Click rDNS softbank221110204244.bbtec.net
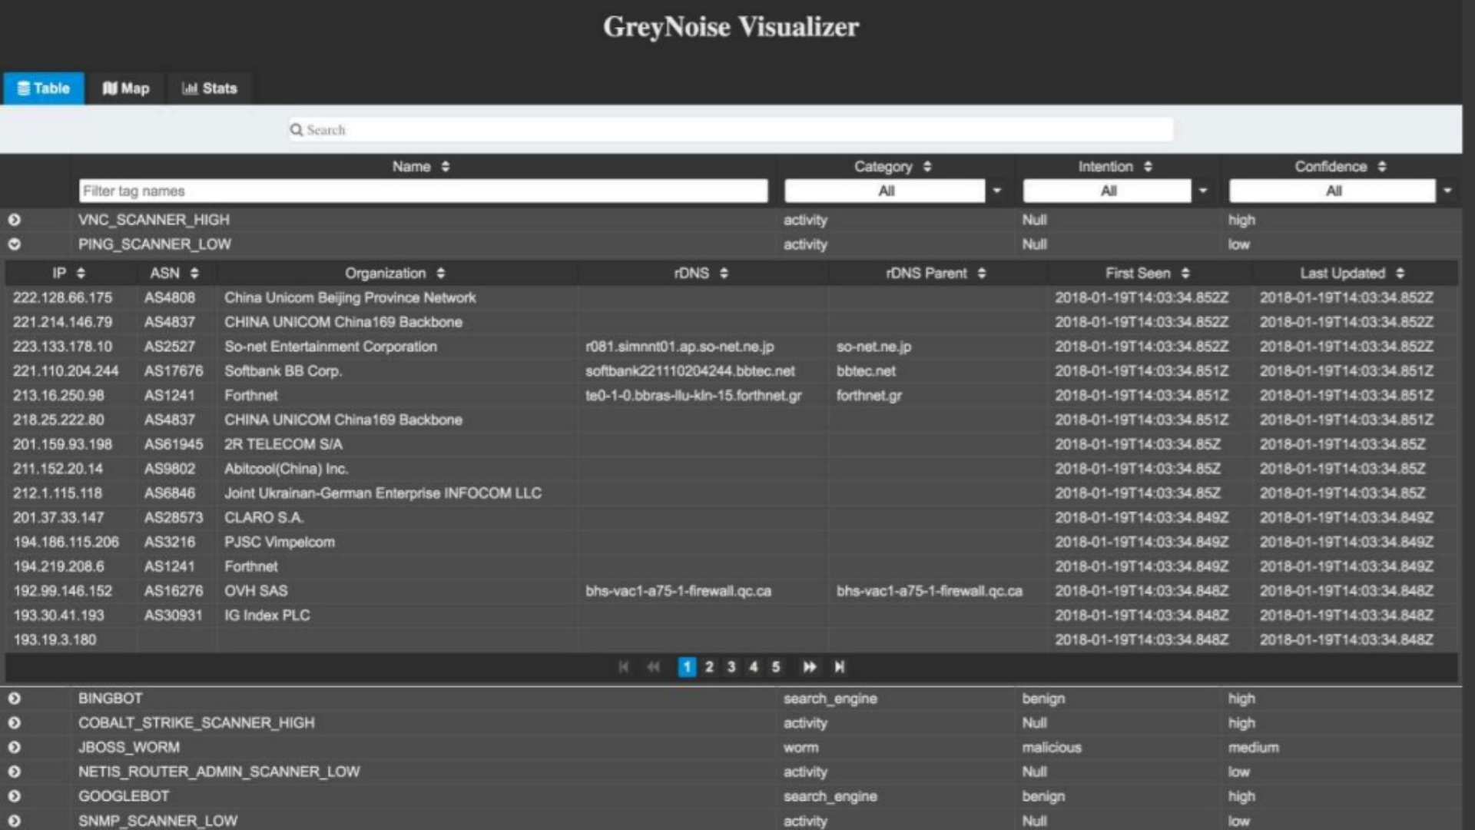The height and width of the screenshot is (830, 1475). click(690, 371)
